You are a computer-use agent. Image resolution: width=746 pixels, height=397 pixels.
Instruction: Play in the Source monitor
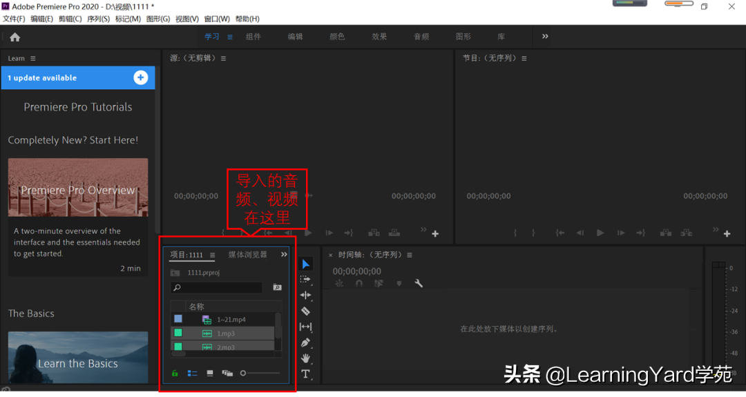point(308,233)
